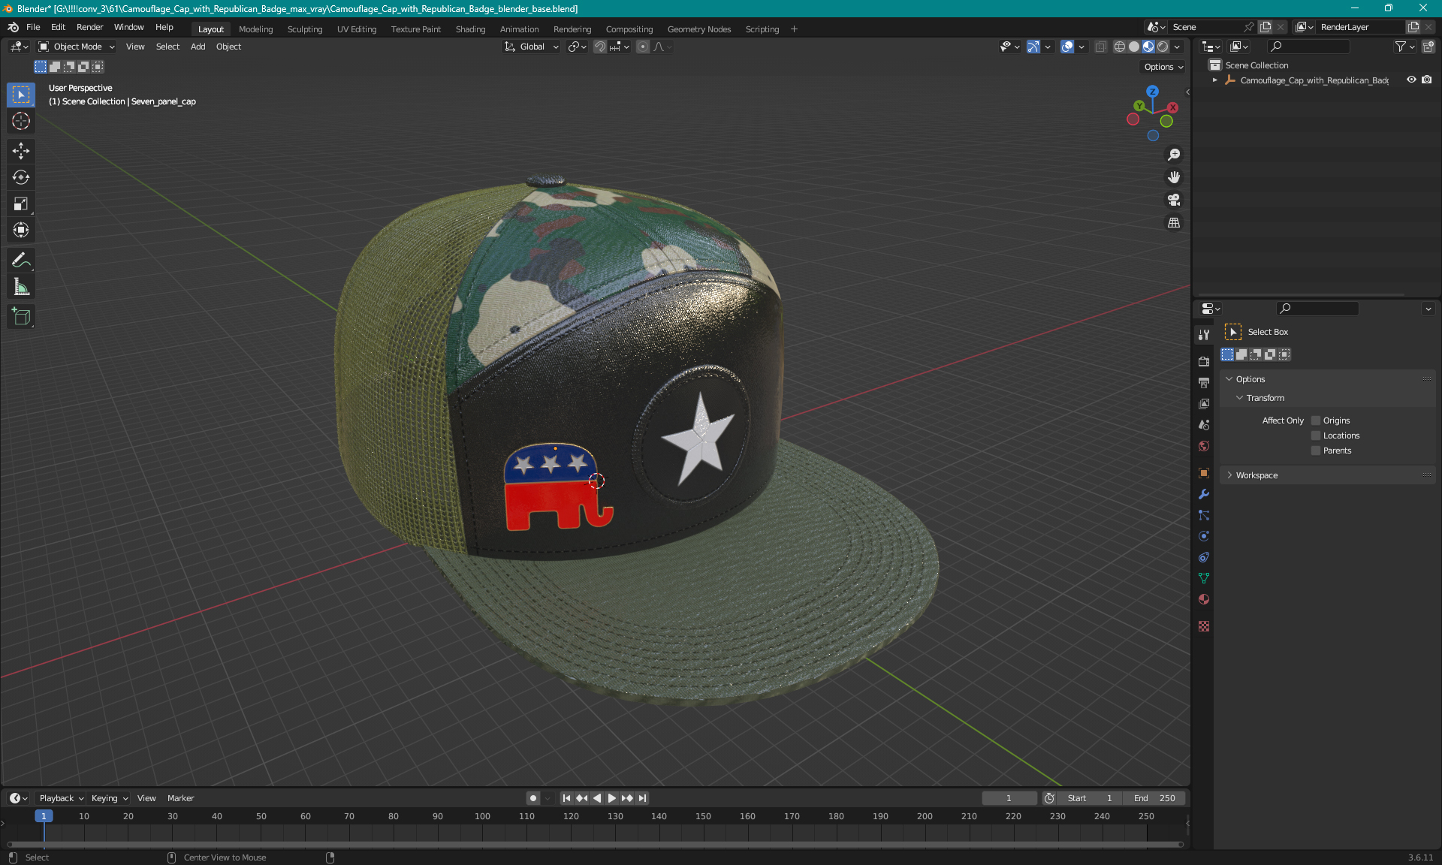Open the Object Data properties tab
1442x865 pixels.
[1204, 578]
